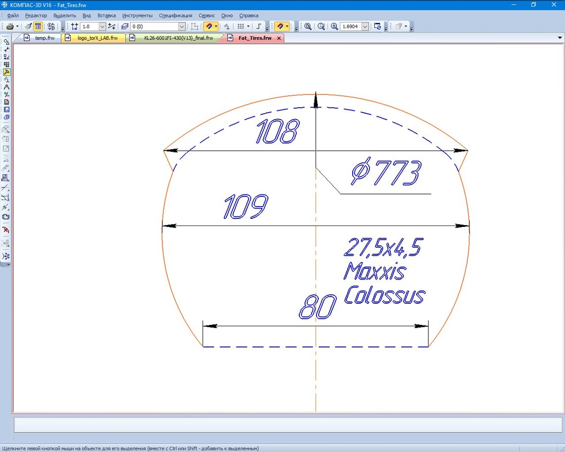565x452 pixels.
Task: Close the Fat_Tires.frw tab
Action: click(279, 38)
